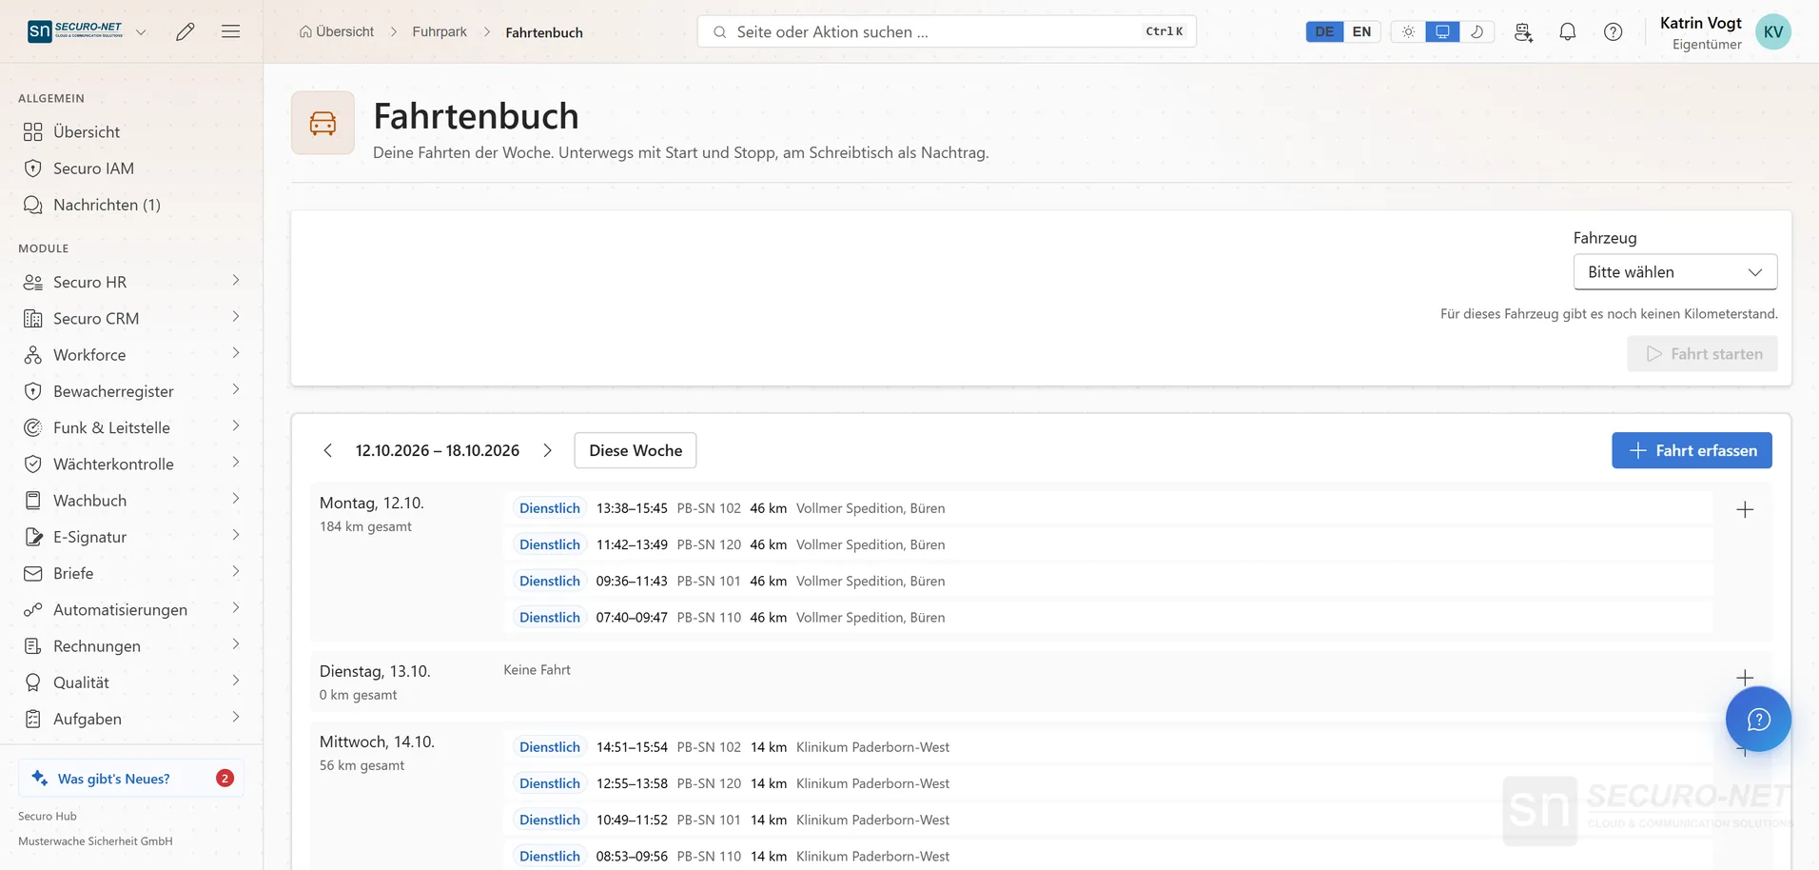Select light theme sun icon
1819x870 pixels.
click(1408, 31)
